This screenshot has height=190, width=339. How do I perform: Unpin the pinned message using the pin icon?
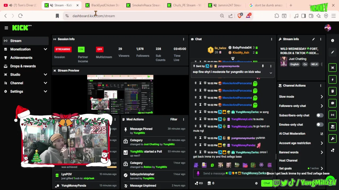(263, 66)
